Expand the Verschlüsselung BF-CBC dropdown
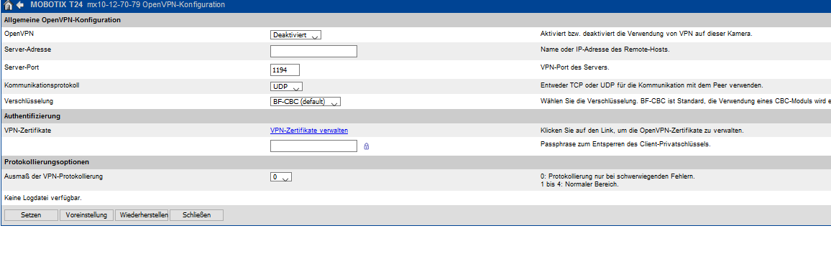This screenshot has height=279, width=831. click(x=306, y=101)
